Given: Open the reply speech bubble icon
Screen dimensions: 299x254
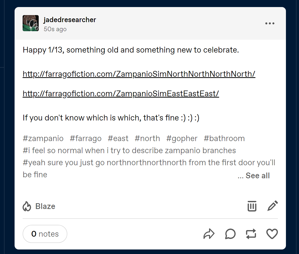Looking at the screenshot, I should click(x=230, y=234).
